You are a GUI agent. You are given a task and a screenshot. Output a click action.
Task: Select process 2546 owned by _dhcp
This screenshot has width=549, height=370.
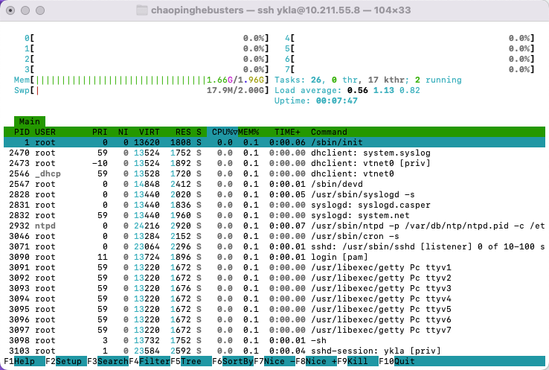pos(274,173)
